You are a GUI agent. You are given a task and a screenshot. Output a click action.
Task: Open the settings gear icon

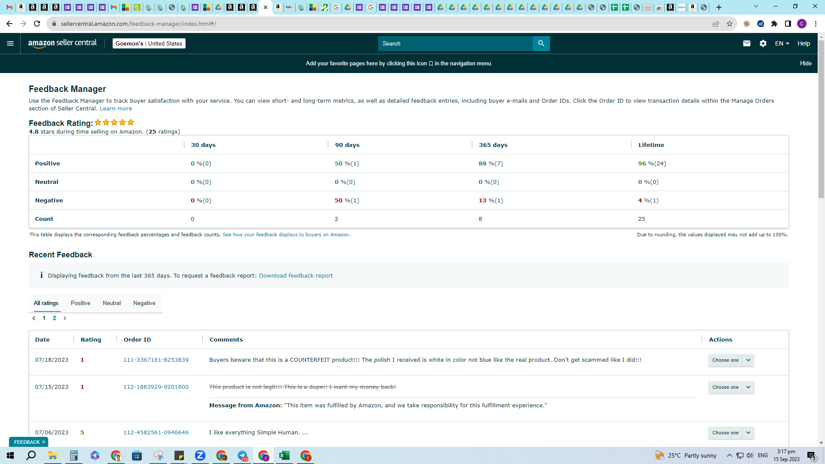(763, 43)
